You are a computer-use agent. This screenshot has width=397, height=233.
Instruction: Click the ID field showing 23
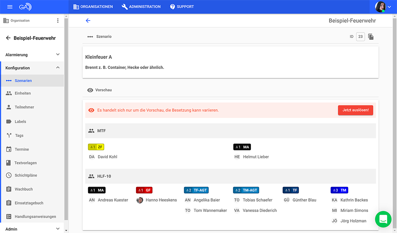(x=360, y=37)
